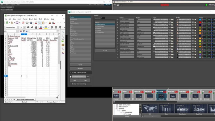The image size is (215, 121).
Task: Open Navigator compass icon in sidebar
Action: [63, 49]
